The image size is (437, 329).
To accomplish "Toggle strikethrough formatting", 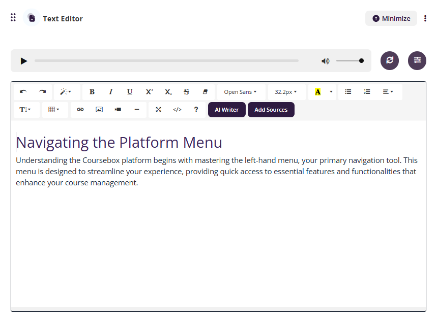I will [186, 92].
